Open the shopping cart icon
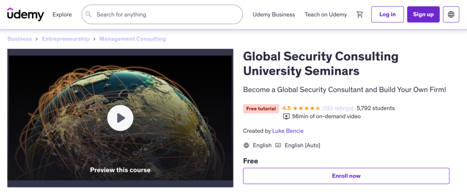 pos(359,14)
